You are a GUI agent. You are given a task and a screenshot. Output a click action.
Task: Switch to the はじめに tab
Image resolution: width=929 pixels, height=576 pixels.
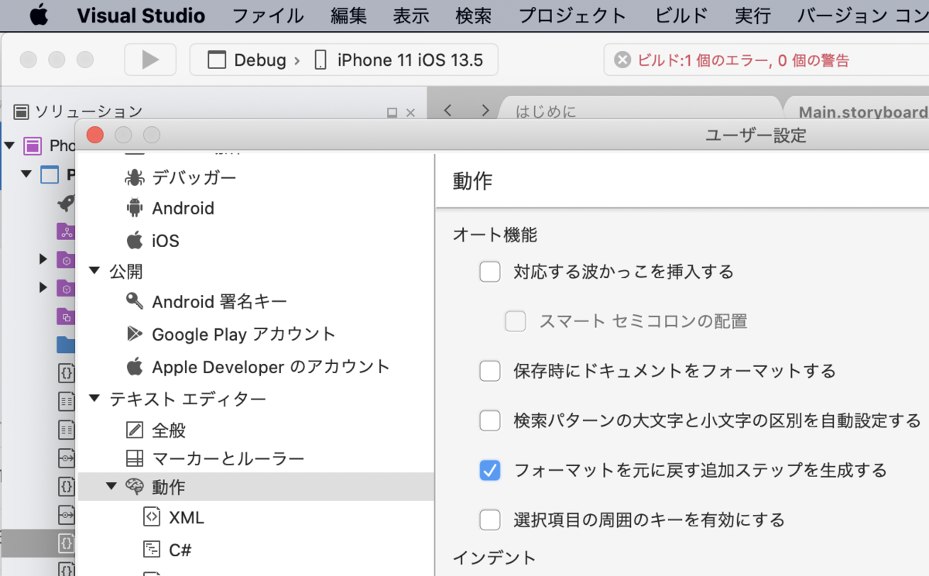(547, 111)
